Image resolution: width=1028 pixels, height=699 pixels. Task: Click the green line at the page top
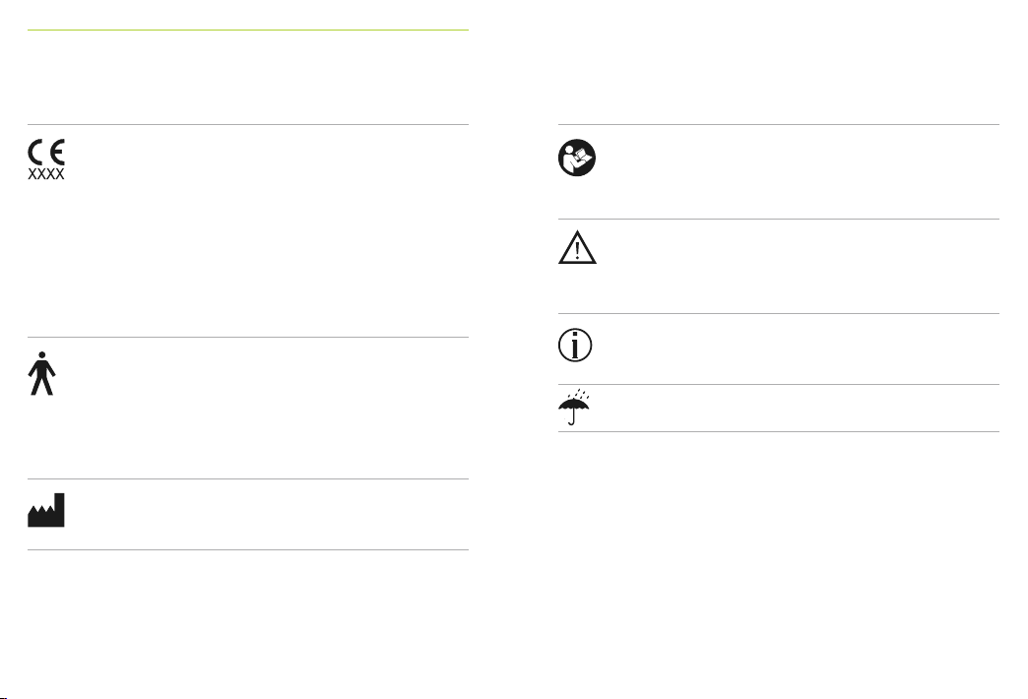pos(248,31)
